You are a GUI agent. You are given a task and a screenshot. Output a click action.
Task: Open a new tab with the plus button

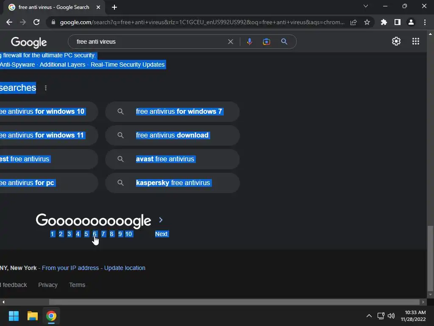click(x=114, y=7)
